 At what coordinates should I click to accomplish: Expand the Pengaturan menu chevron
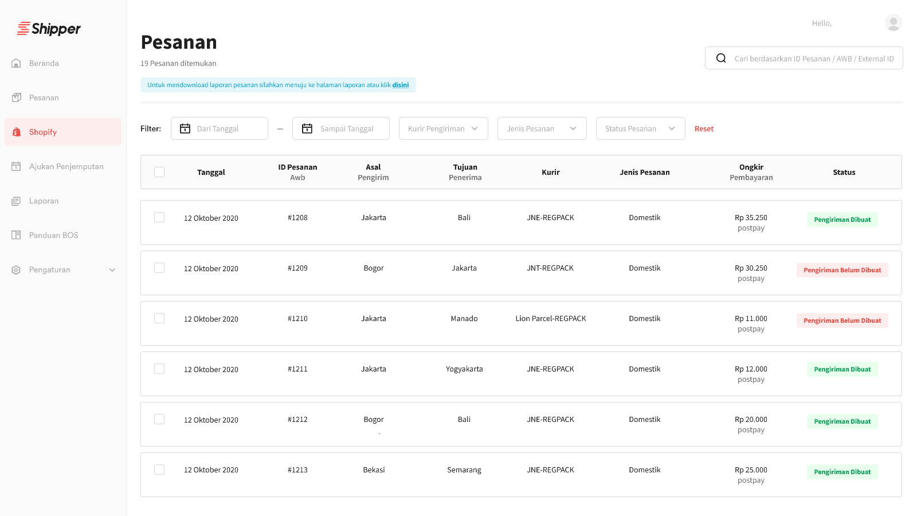tap(112, 270)
